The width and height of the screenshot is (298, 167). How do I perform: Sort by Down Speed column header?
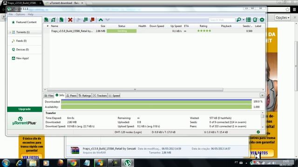click(x=157, y=26)
